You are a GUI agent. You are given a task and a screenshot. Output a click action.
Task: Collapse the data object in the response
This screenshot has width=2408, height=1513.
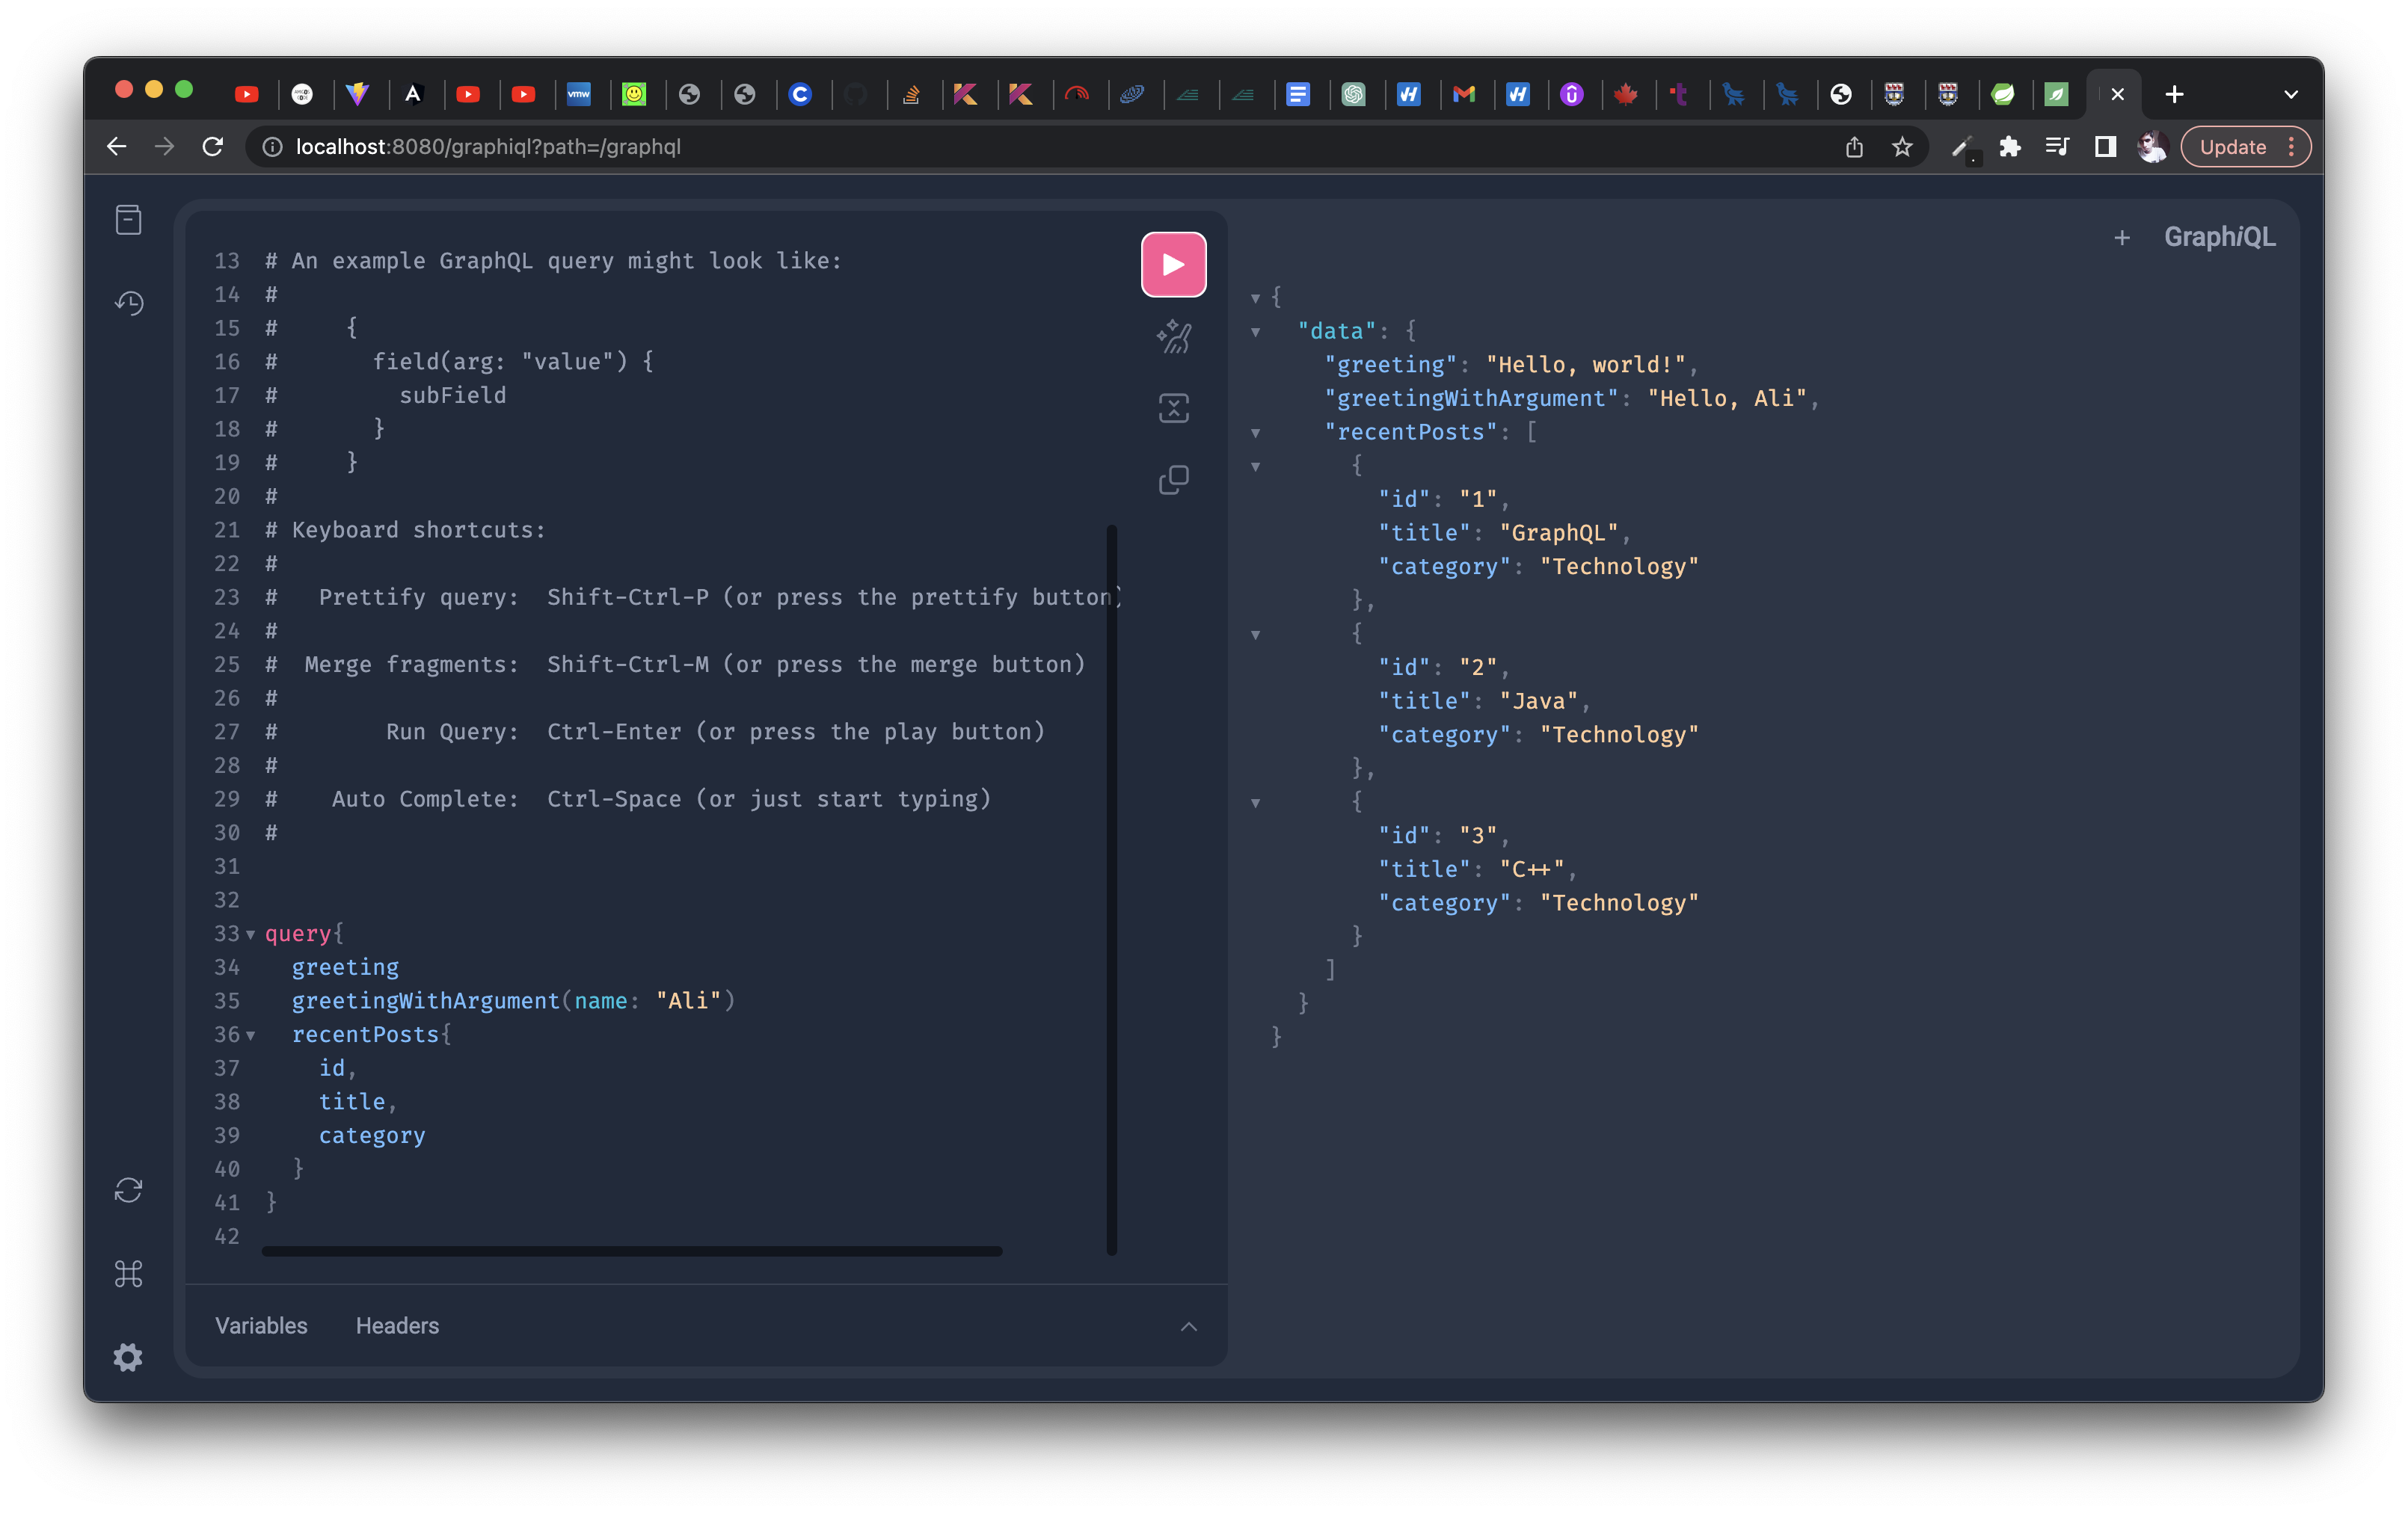(1255, 332)
